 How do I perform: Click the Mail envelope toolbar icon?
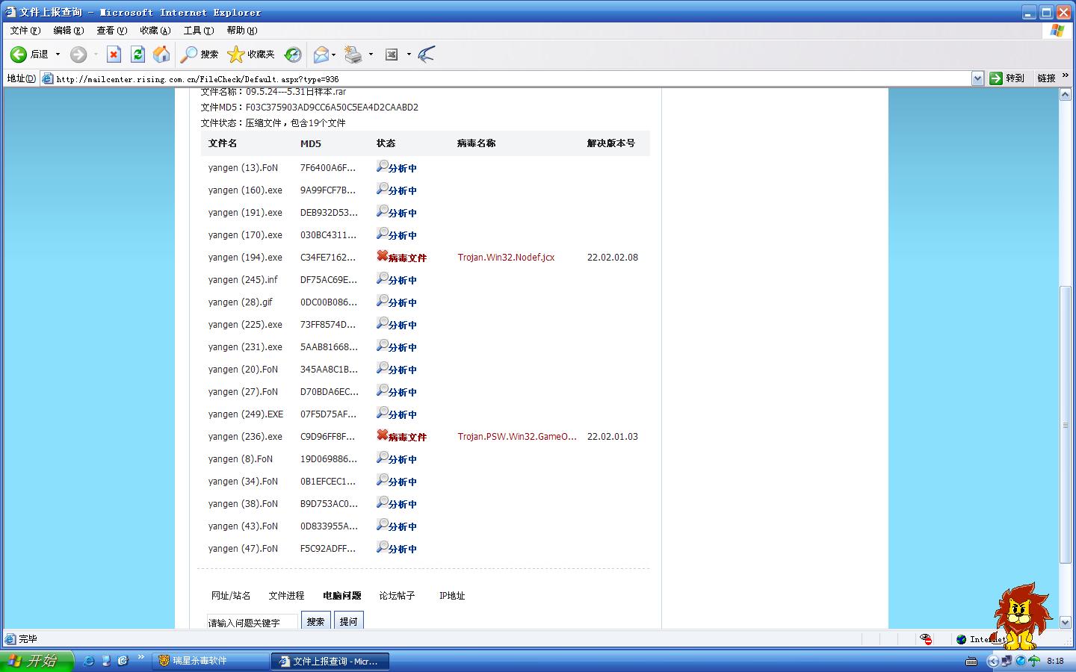pyautogui.click(x=321, y=54)
